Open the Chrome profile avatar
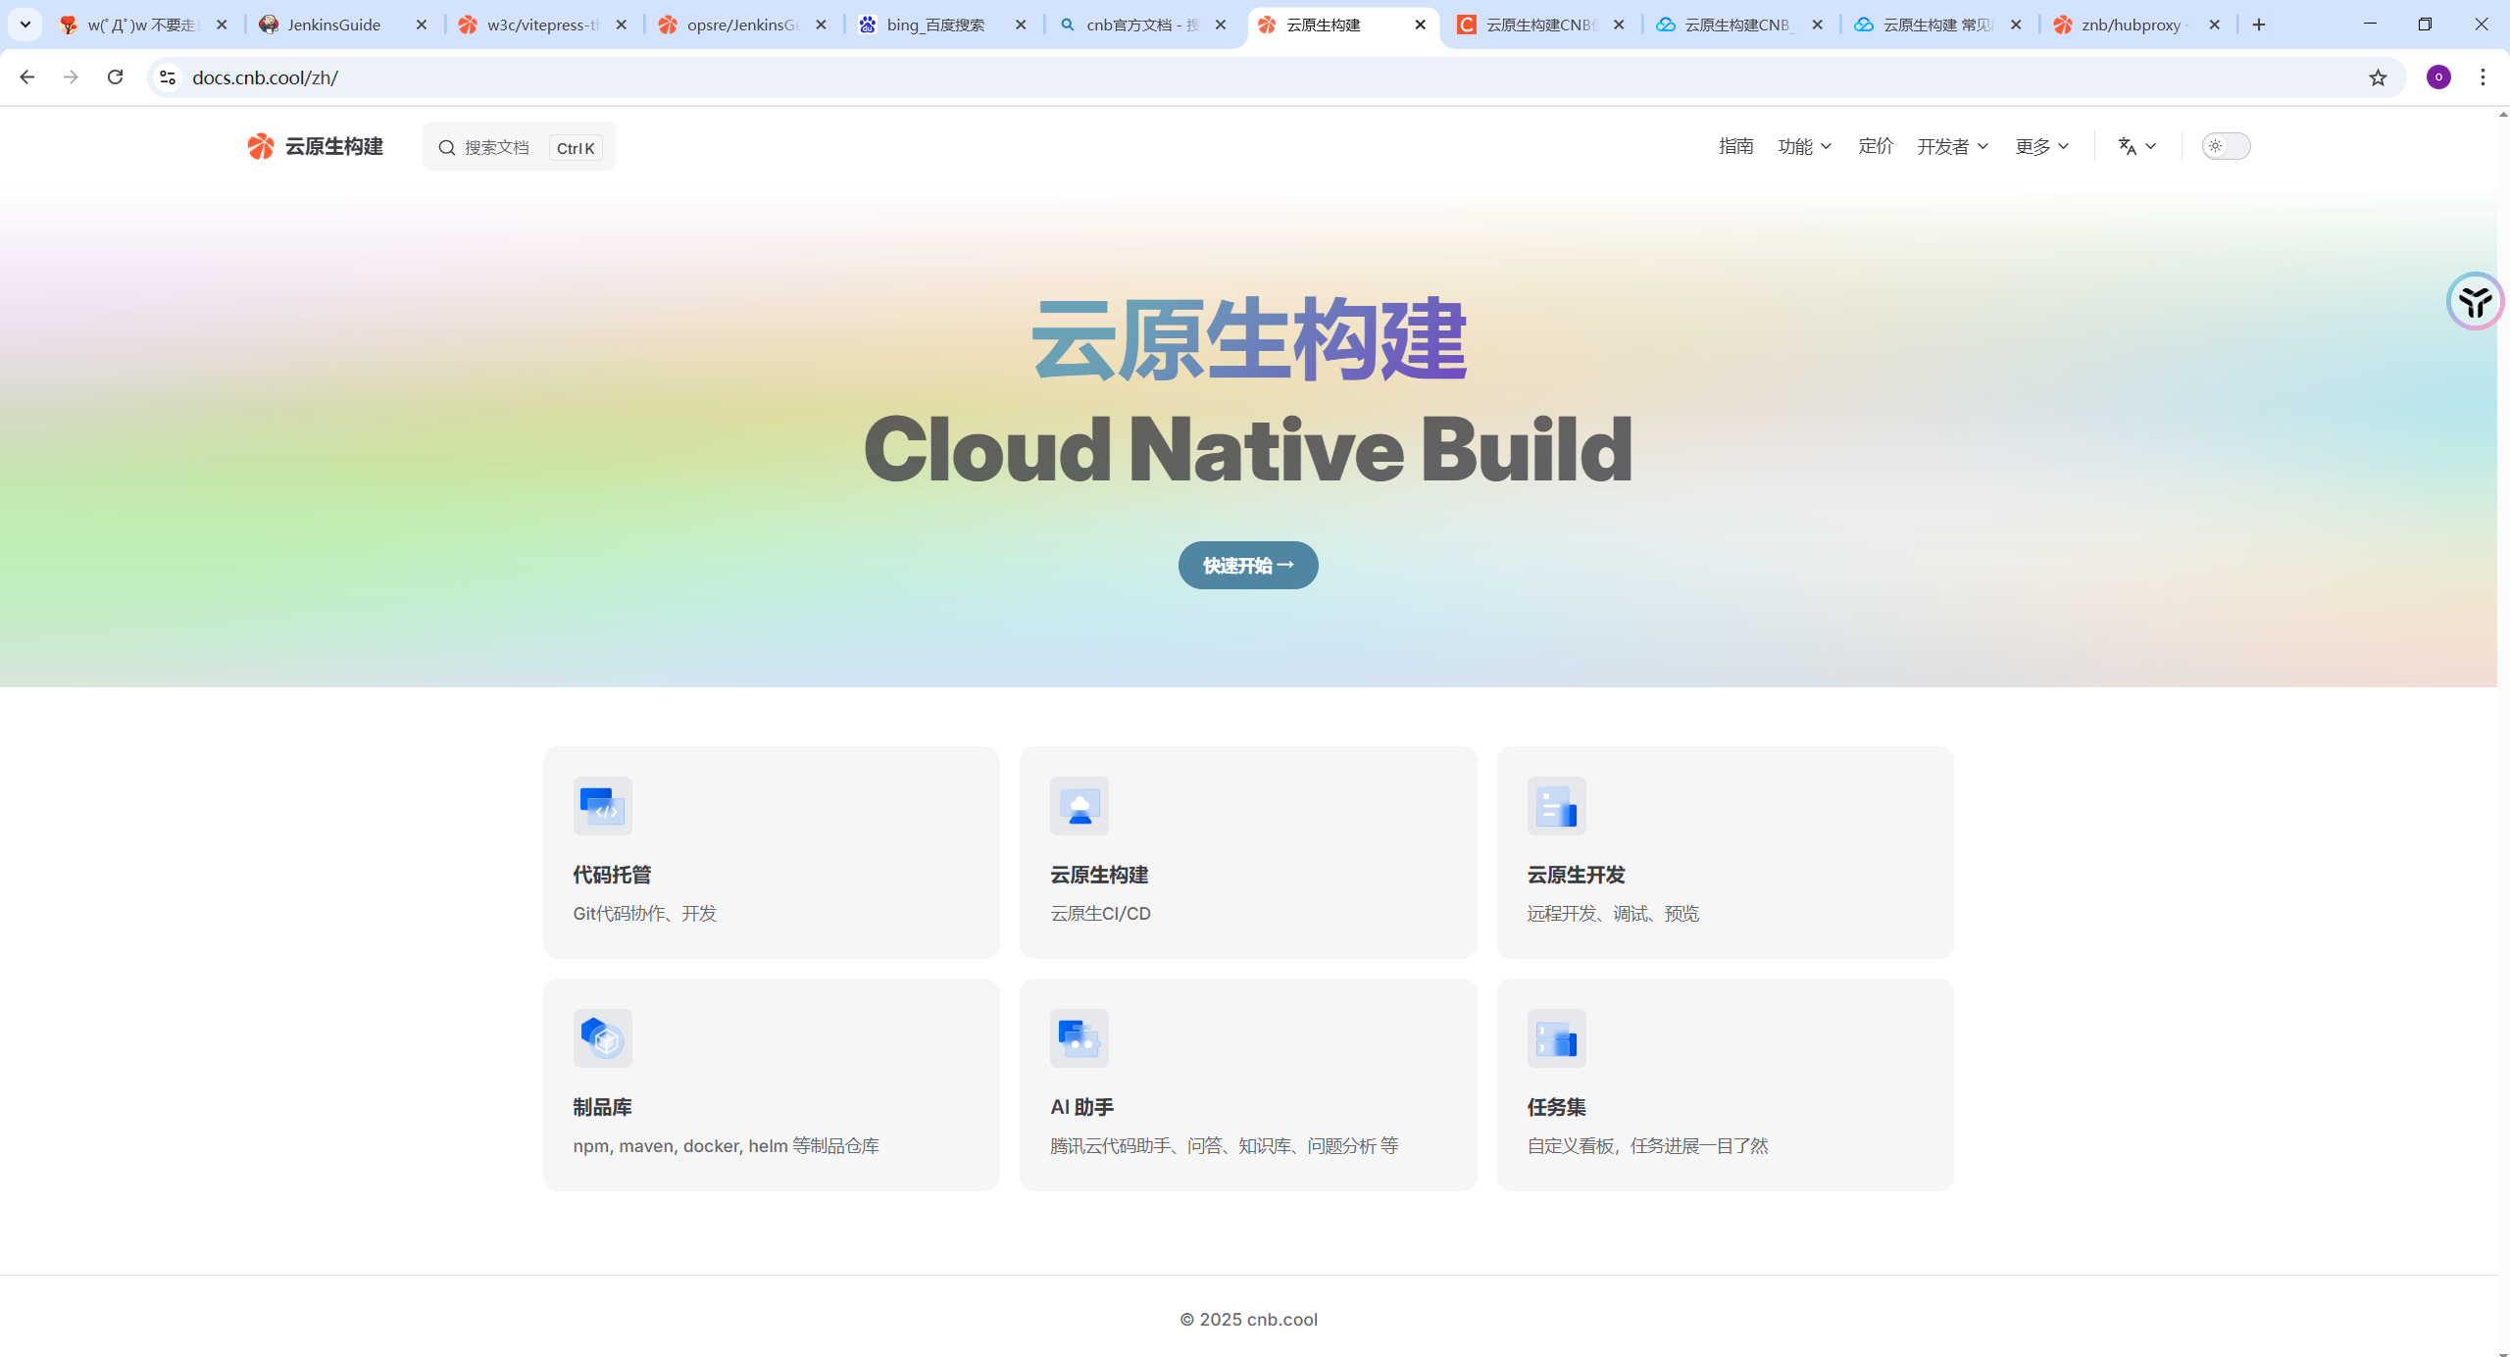The image size is (2510, 1357). [2438, 77]
